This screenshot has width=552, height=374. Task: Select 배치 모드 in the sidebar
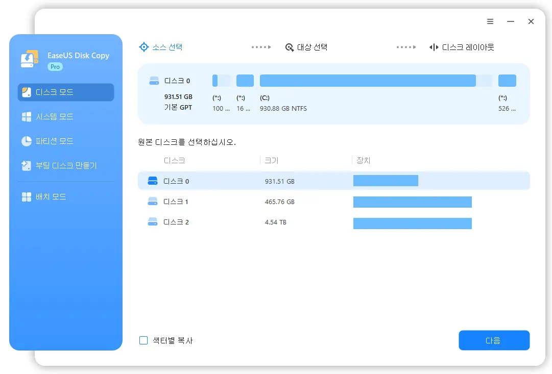(x=51, y=196)
